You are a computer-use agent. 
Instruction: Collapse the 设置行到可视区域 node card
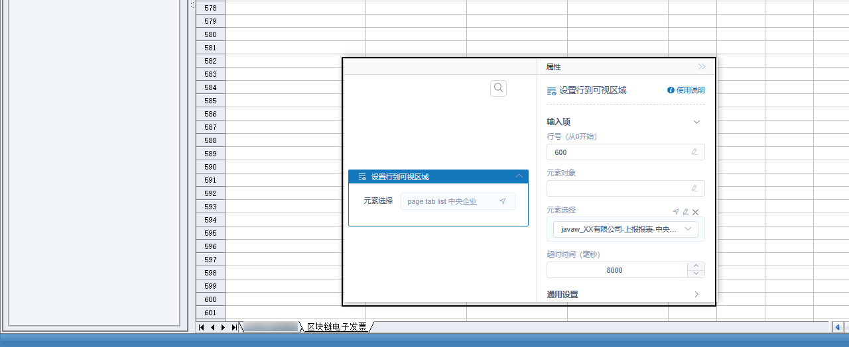coord(519,176)
